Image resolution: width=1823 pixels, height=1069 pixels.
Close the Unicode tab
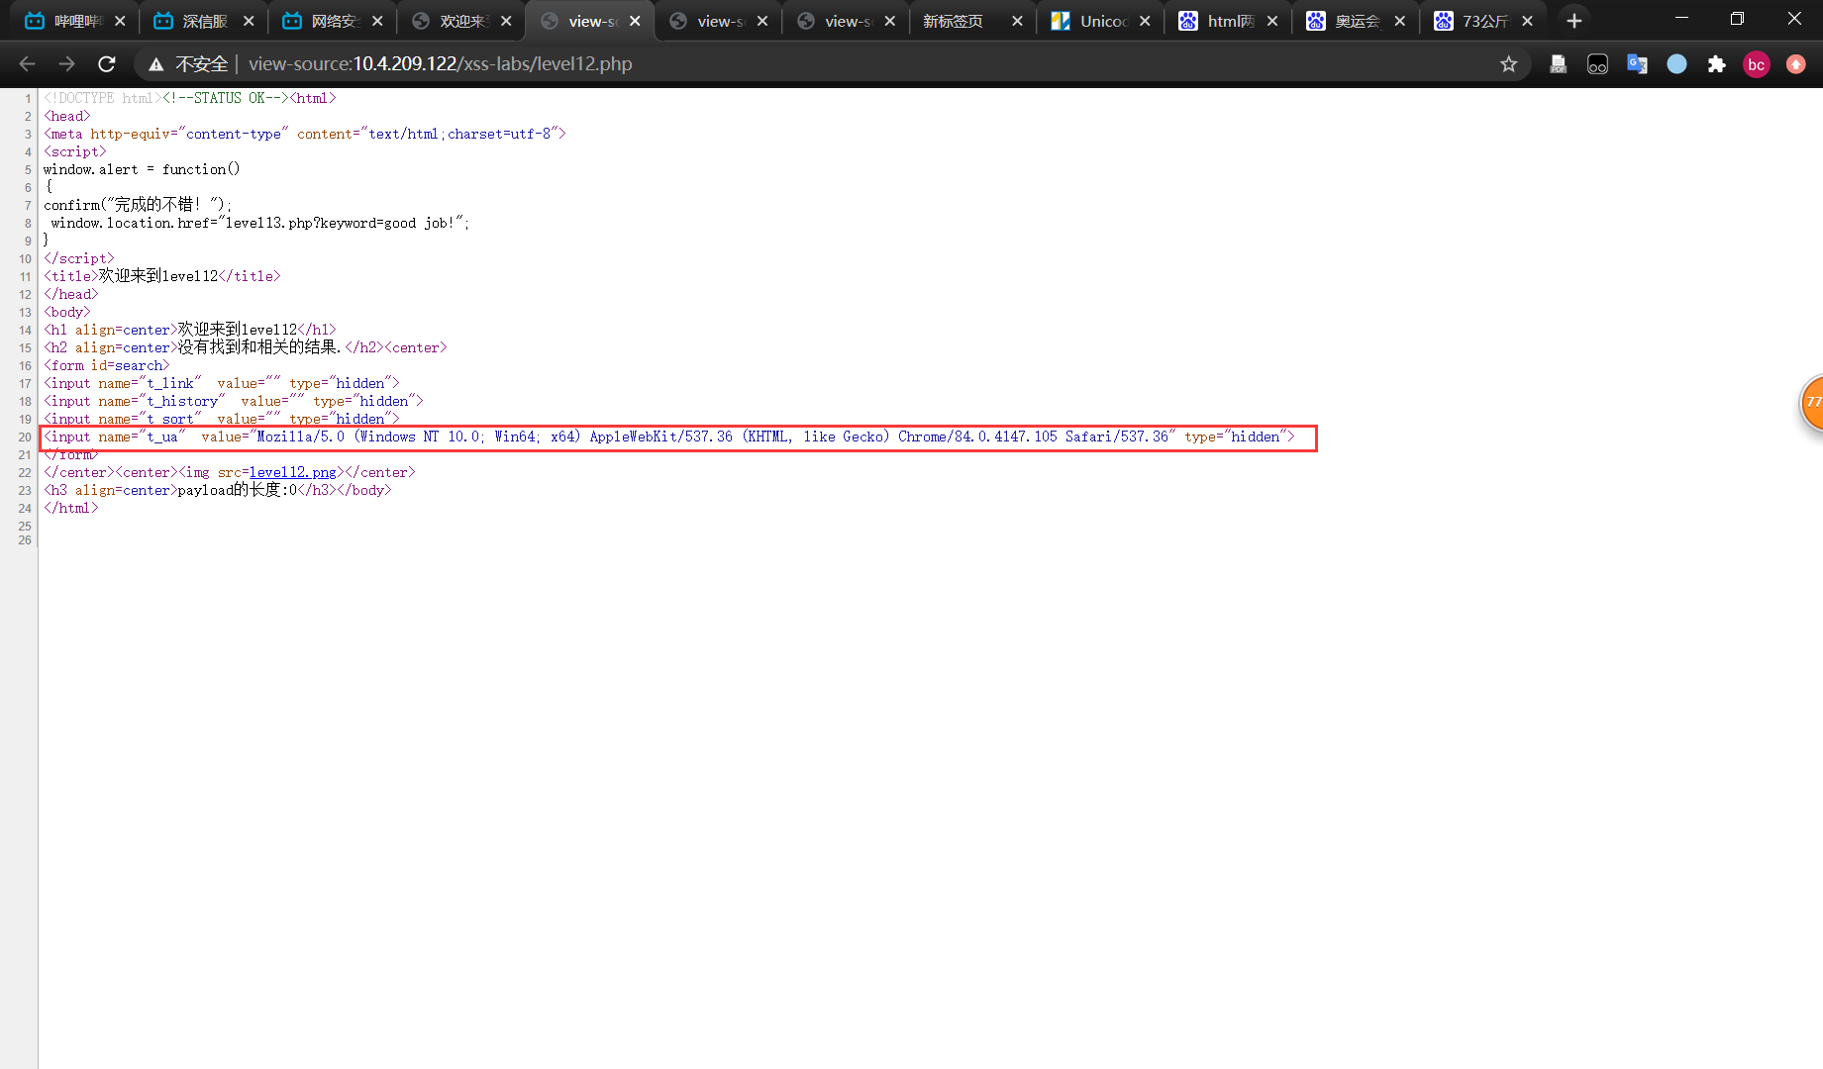[x=1145, y=21]
